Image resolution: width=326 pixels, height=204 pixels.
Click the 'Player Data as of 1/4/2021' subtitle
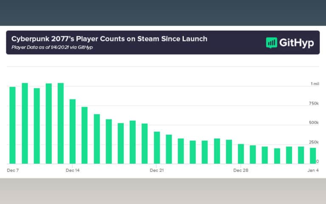[52, 47]
